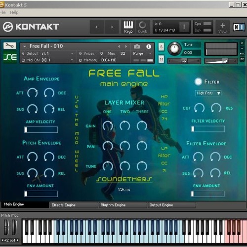The image size is (247, 247).
Task: Adjust the instrument pan slider
Action: (184, 61)
